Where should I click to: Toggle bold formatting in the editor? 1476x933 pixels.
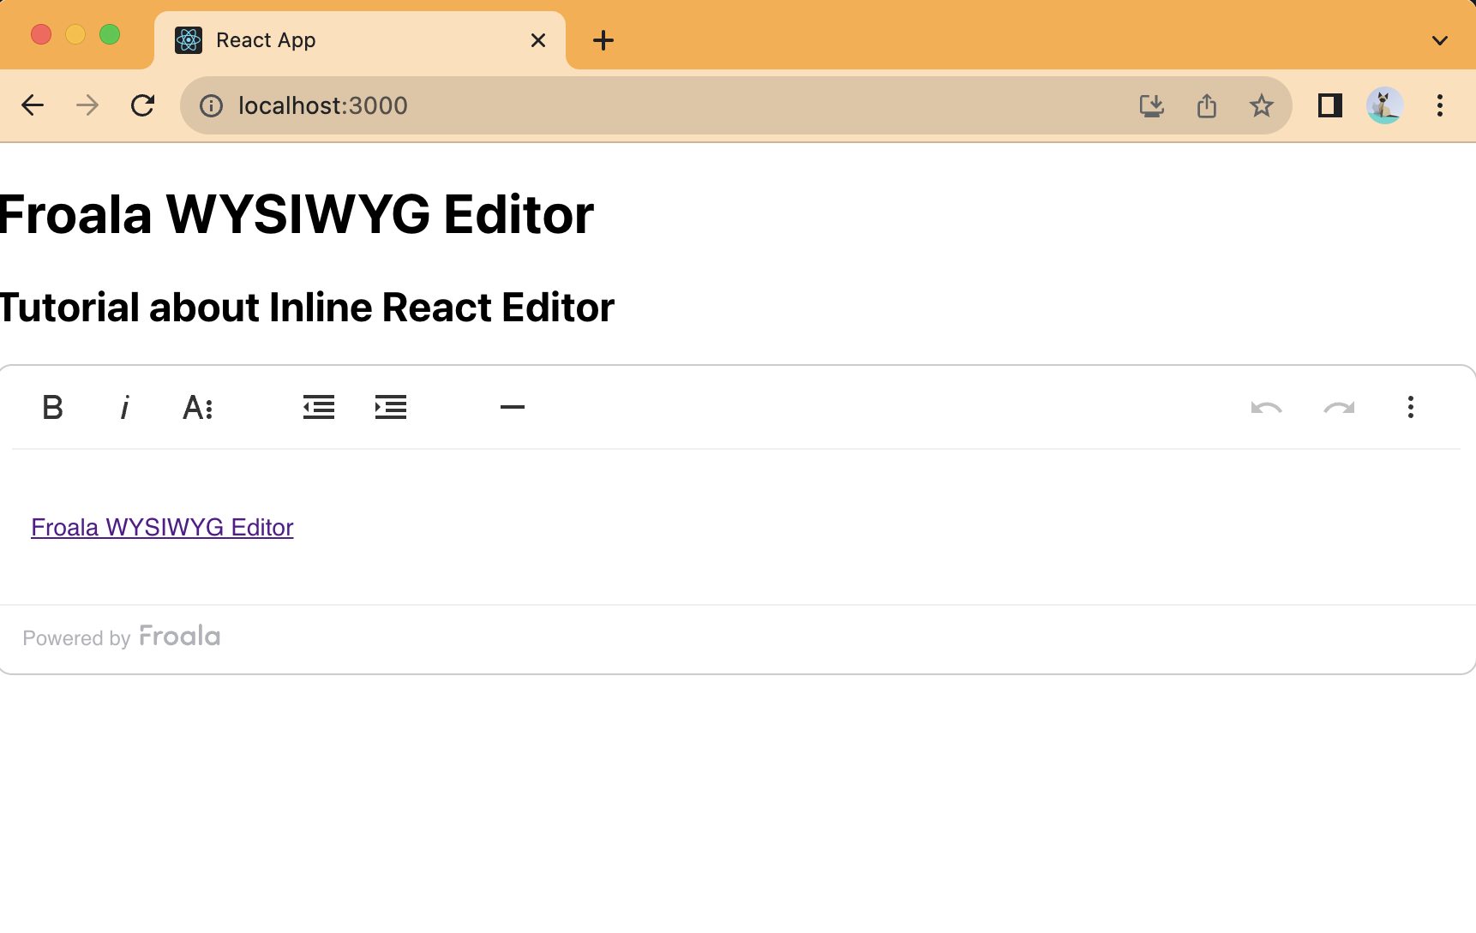point(52,407)
